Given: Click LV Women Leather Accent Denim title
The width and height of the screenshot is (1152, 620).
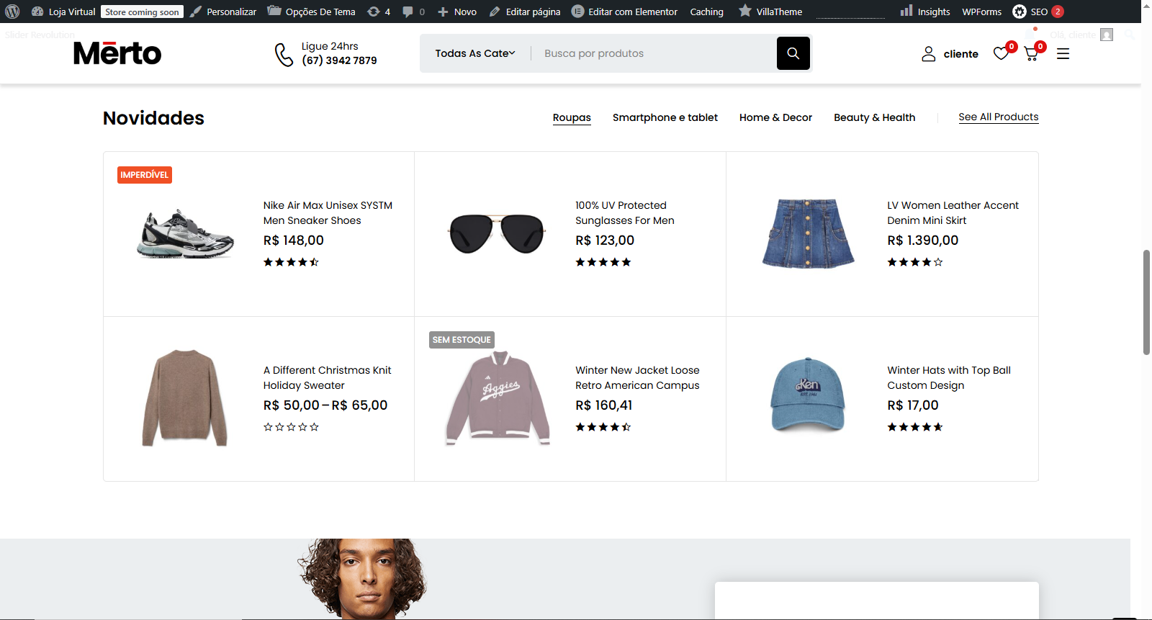Looking at the screenshot, I should [953, 213].
